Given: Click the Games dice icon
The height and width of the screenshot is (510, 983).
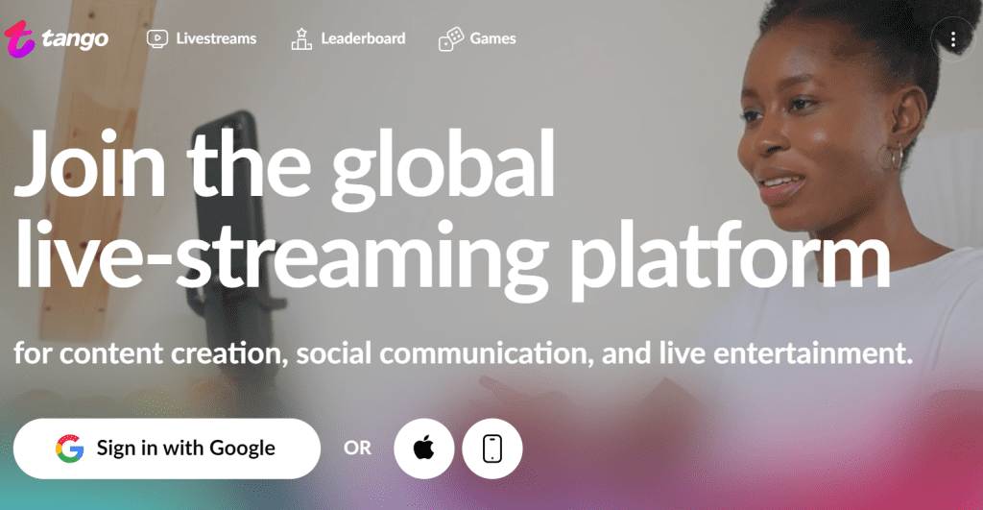Looking at the screenshot, I should 451,38.
